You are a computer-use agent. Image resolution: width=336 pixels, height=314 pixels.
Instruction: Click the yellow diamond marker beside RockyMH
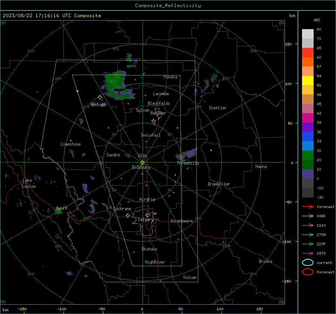coord(100,97)
